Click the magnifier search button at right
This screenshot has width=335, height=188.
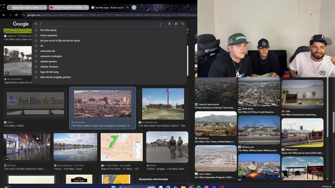[x=183, y=24]
